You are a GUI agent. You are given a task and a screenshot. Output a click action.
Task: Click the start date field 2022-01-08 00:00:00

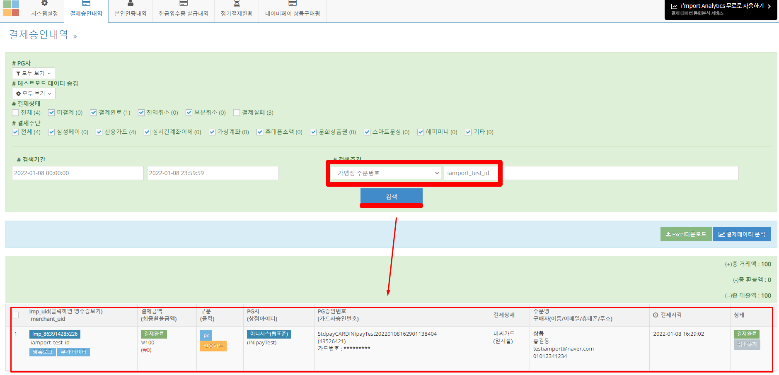coord(78,173)
